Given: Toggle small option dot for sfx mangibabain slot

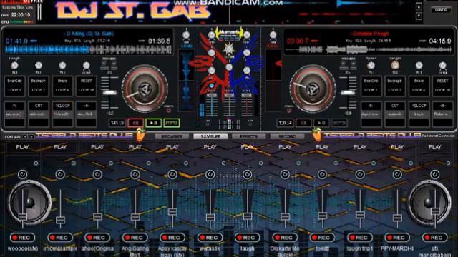Looking at the screenshot, I should [x=448, y=163].
